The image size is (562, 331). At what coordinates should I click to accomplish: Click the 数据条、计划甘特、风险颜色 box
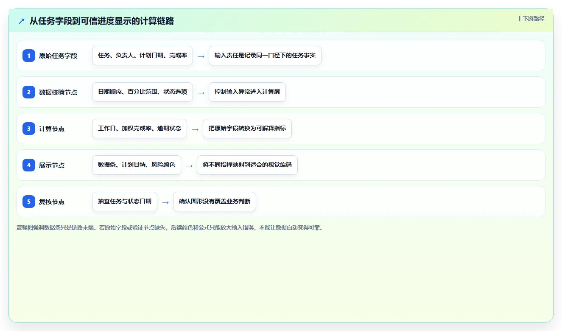click(x=137, y=165)
